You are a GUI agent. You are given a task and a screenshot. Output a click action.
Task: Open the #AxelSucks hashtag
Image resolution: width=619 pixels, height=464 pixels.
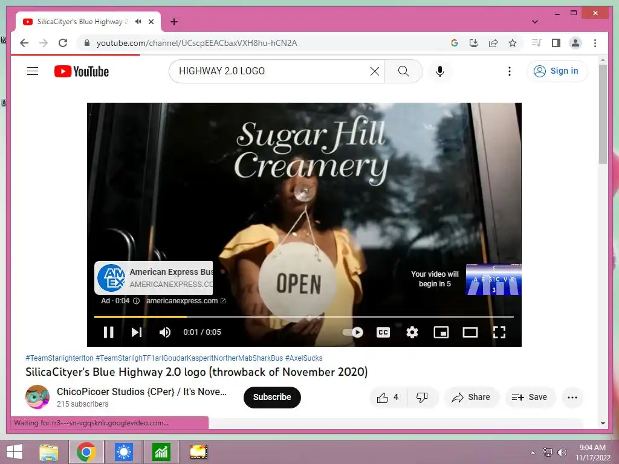tap(303, 358)
